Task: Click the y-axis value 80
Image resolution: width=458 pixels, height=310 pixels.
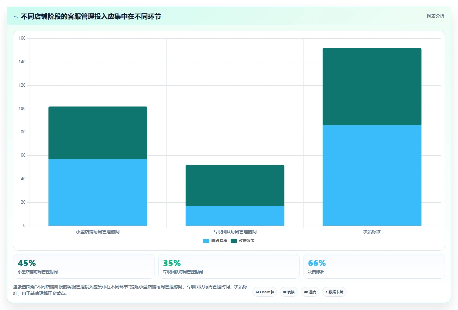Action: [x=23, y=132]
